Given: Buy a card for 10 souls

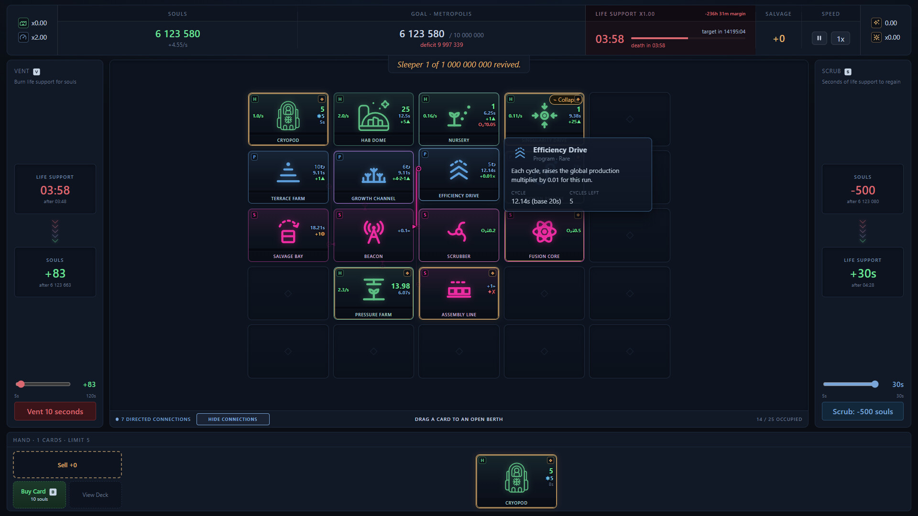Looking at the screenshot, I should pos(39,494).
